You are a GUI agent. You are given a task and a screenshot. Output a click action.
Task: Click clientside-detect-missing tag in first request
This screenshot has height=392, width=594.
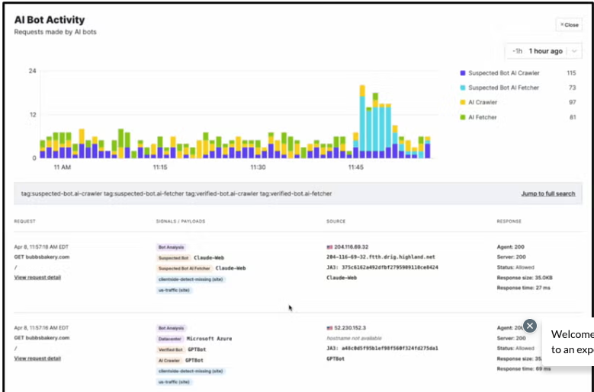(191, 279)
